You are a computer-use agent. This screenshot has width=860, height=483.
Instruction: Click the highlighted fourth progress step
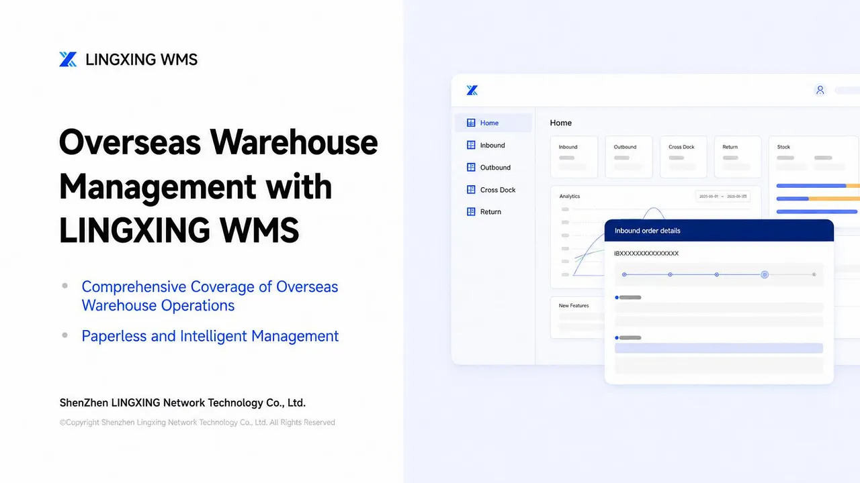pos(765,274)
